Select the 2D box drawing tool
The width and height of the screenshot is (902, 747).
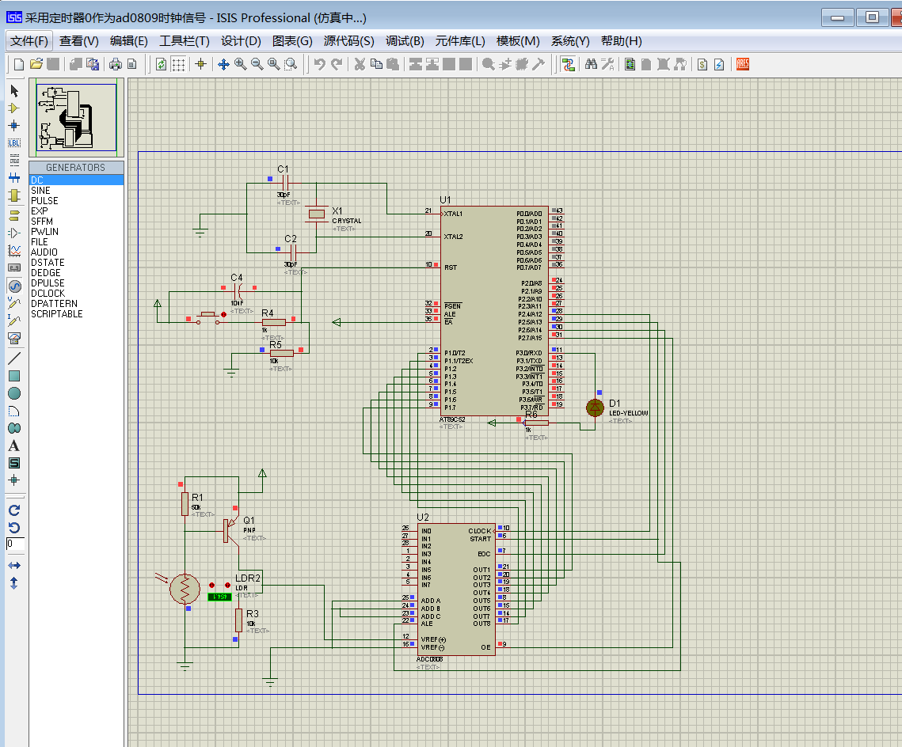click(x=14, y=376)
